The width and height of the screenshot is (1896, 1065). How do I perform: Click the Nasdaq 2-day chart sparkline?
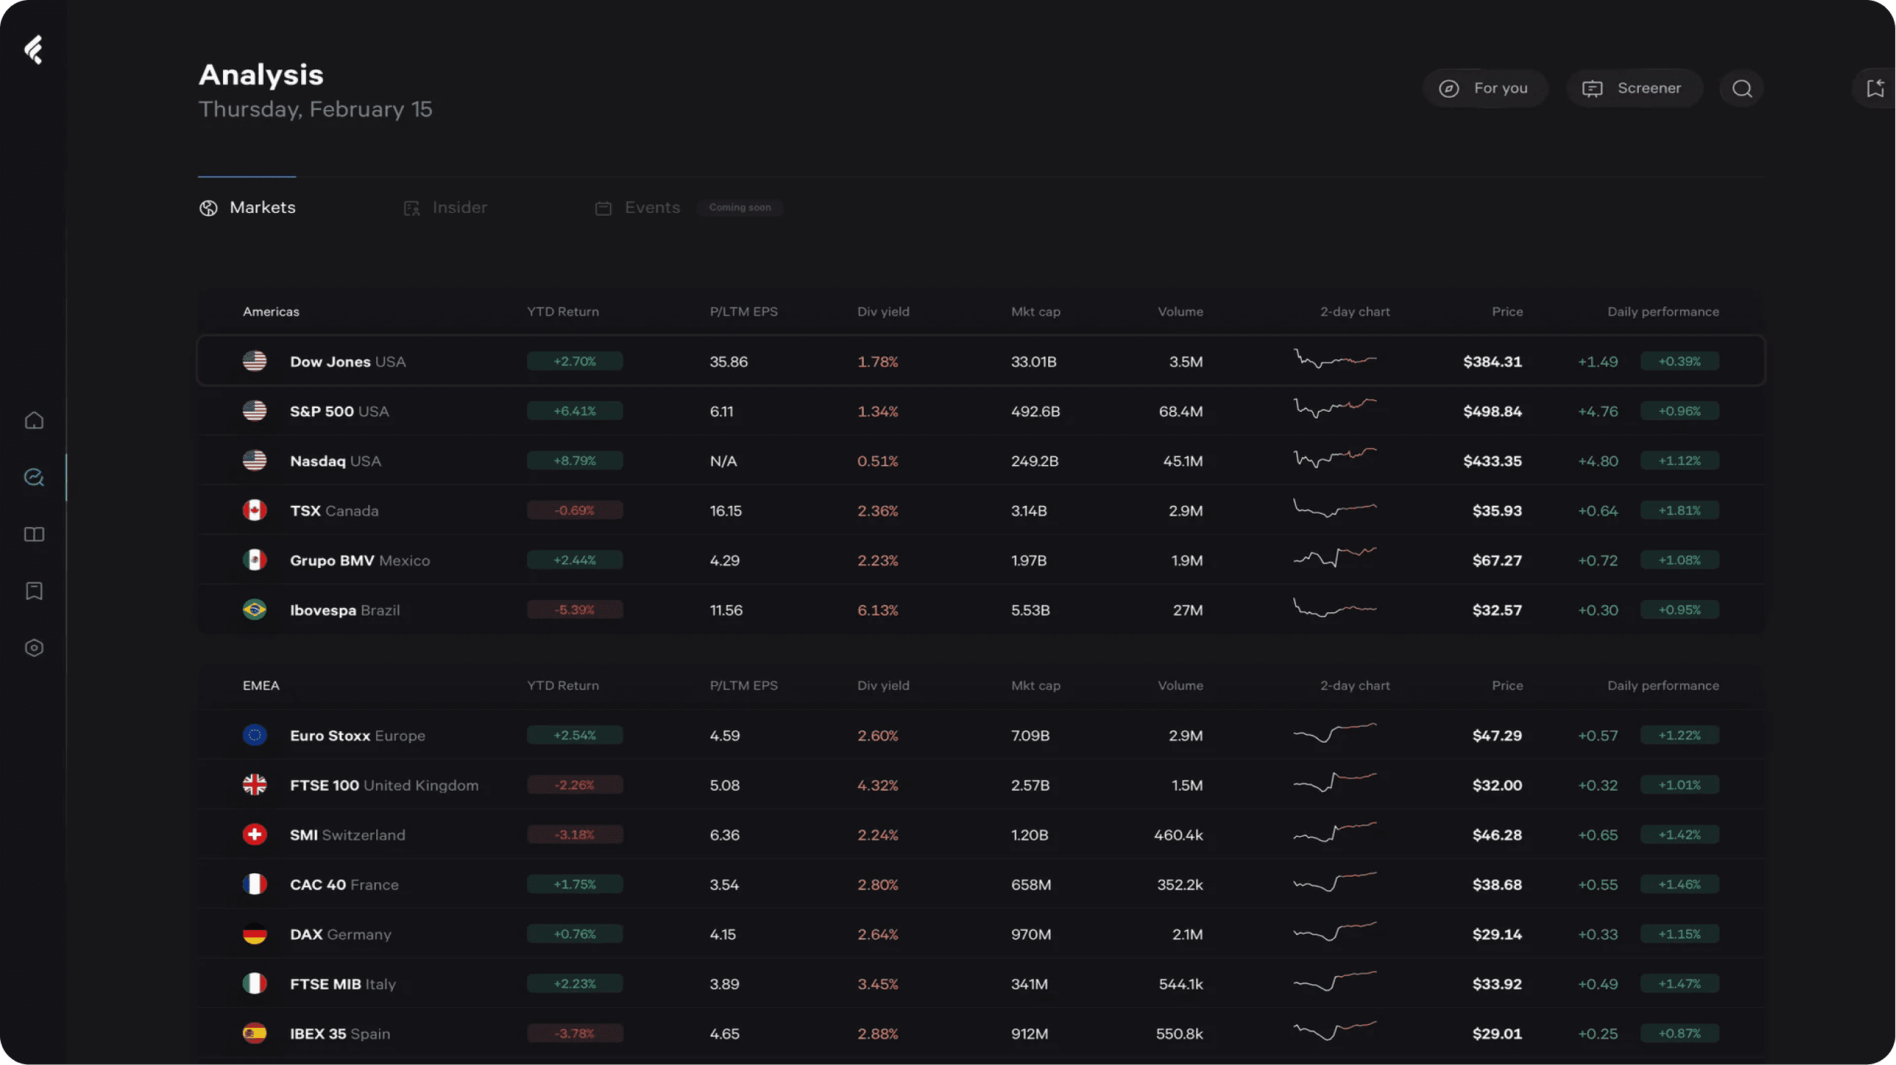pos(1335,459)
